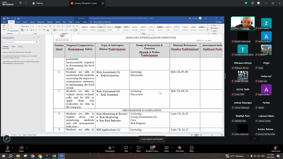This screenshot has height=159, width=283.
Task: Apply the Strong style from gallery
Action: (160, 28)
